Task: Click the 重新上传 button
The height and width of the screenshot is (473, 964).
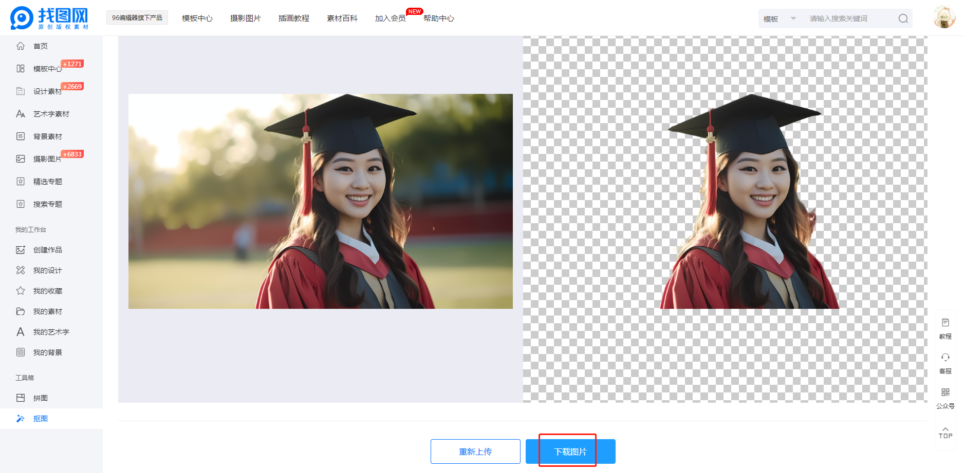Action: [x=475, y=451]
